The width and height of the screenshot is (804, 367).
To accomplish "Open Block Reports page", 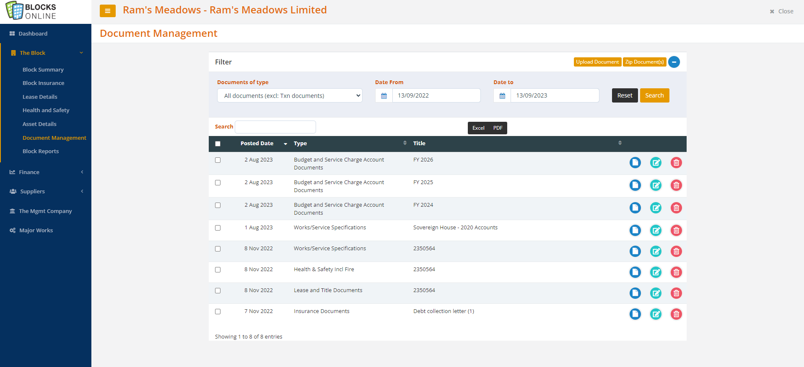I will point(41,151).
